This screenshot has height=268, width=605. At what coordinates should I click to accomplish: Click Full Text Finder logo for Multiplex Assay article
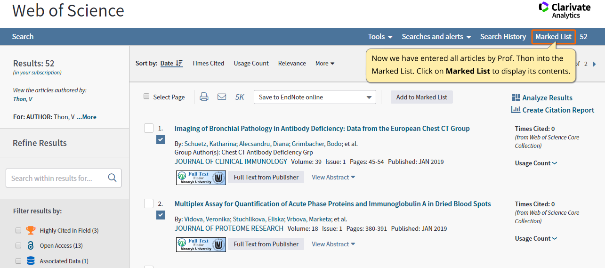pyautogui.click(x=201, y=244)
